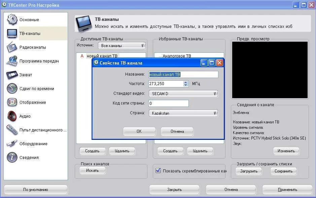Click the large TV icon in the header banner

(x=84, y=24)
